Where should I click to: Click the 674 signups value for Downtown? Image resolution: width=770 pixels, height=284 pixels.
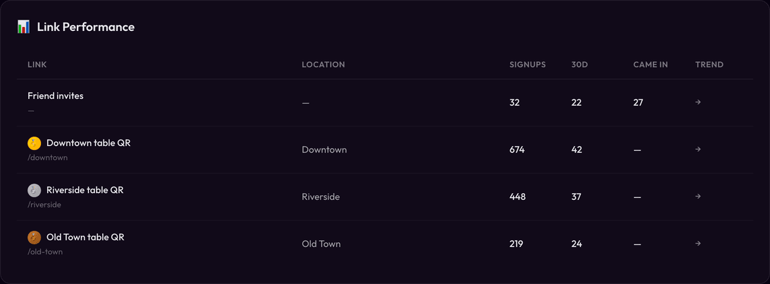(517, 149)
